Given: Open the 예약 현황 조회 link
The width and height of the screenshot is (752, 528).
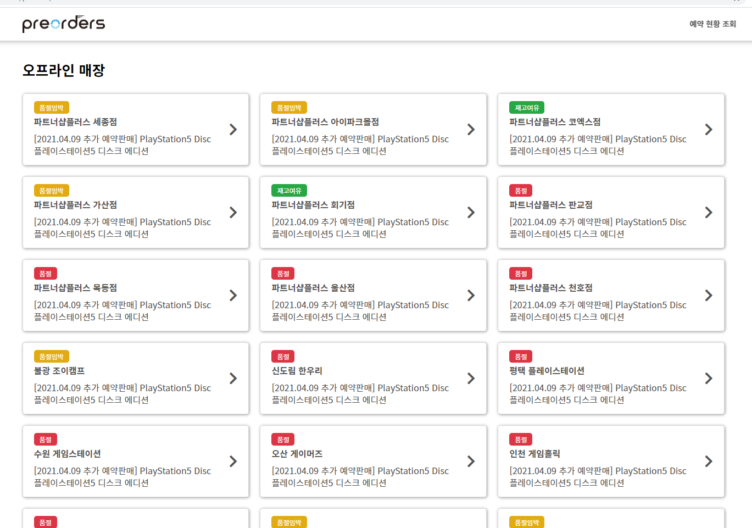Looking at the screenshot, I should tap(712, 24).
